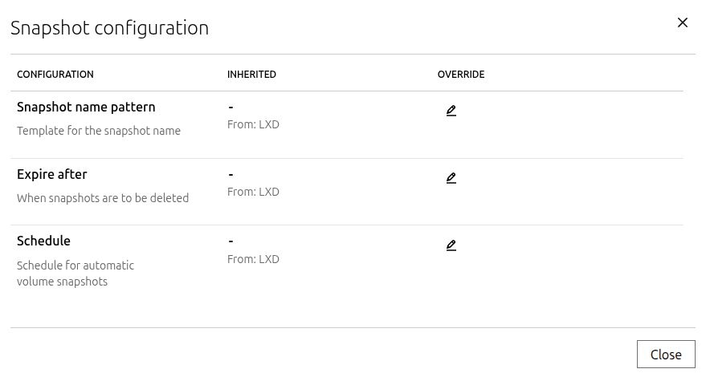
Task: Dismiss the dialog with the X icon
Action: pos(683,22)
